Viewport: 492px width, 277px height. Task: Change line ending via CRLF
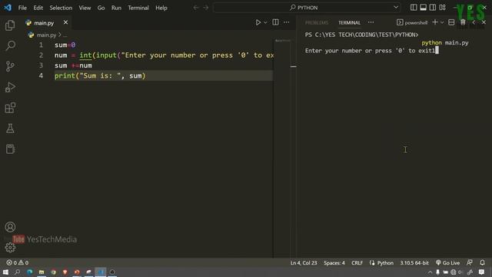[357, 263]
